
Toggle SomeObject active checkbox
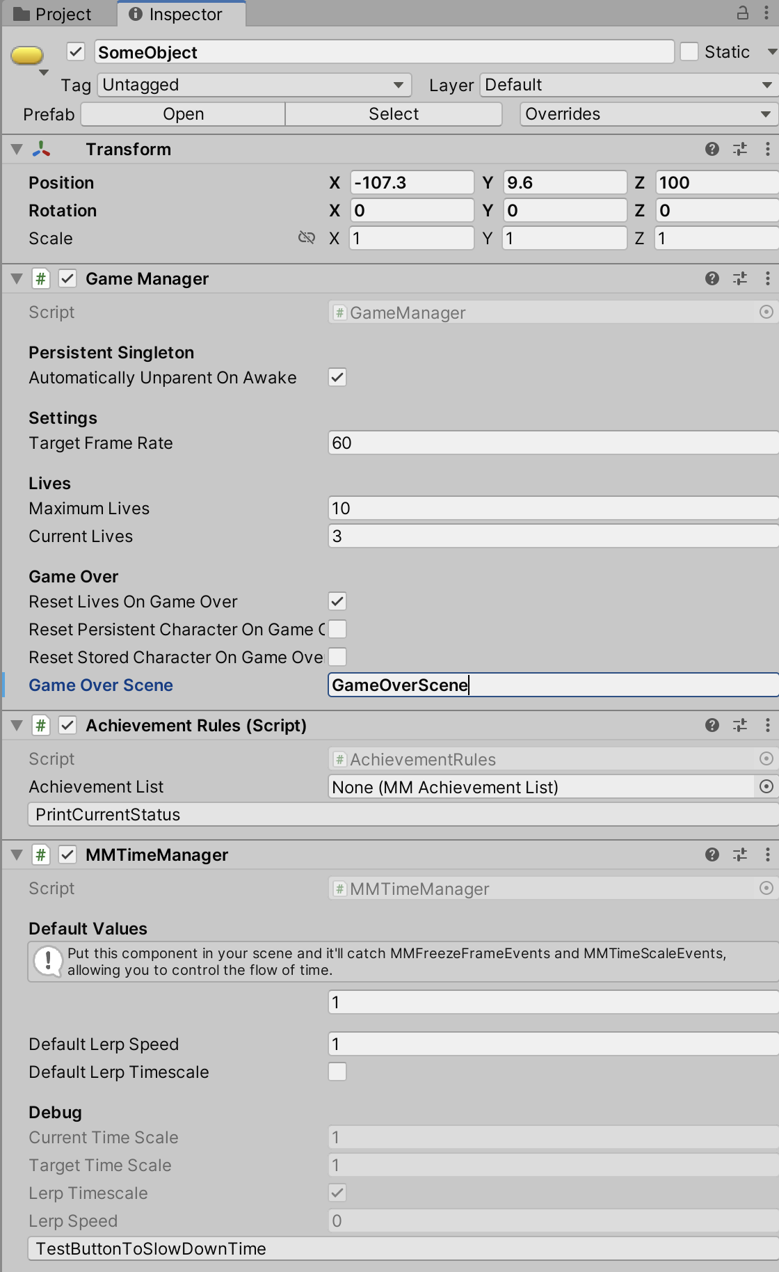[76, 51]
